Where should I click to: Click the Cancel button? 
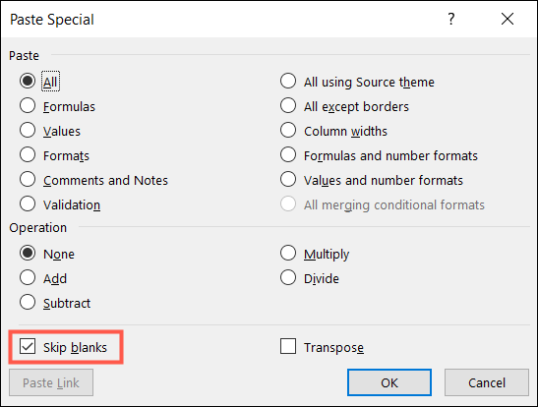coord(487,382)
